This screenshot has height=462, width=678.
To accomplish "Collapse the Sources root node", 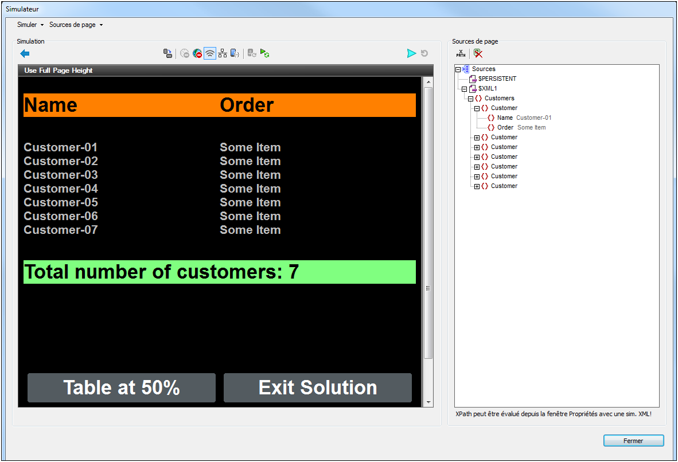I will click(x=458, y=69).
